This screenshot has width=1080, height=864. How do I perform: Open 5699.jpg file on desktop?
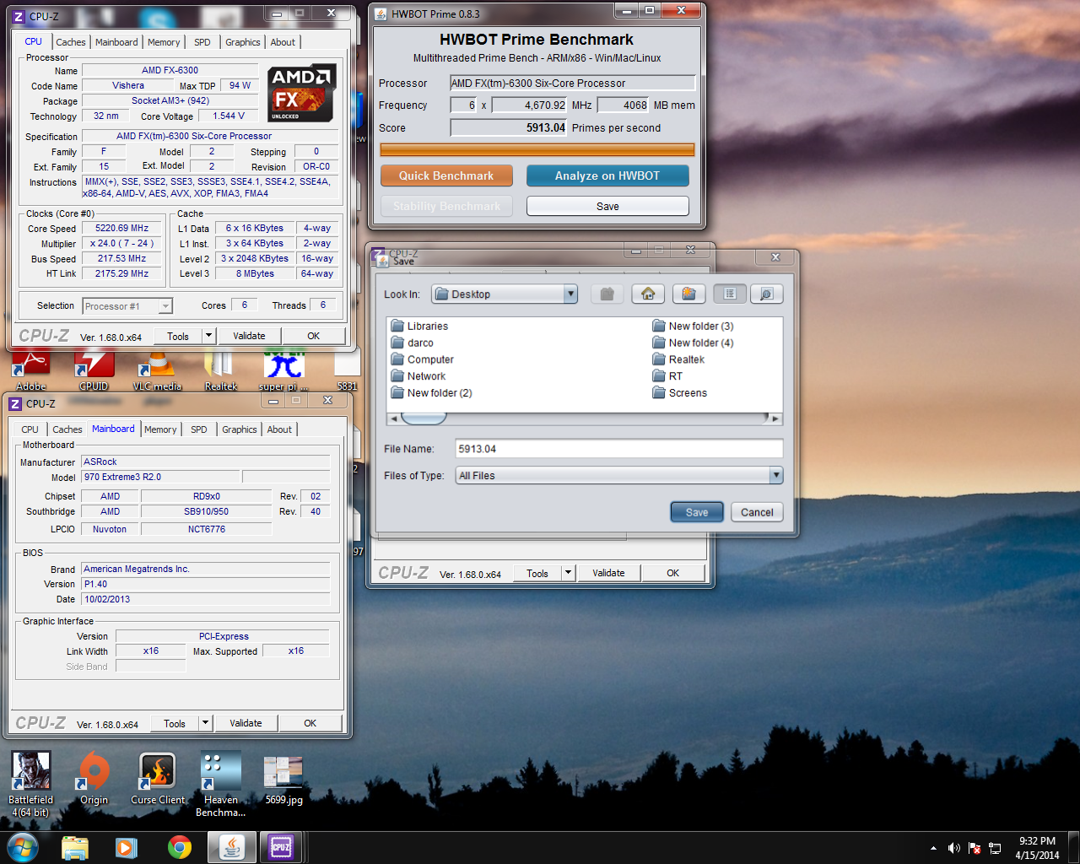click(283, 780)
